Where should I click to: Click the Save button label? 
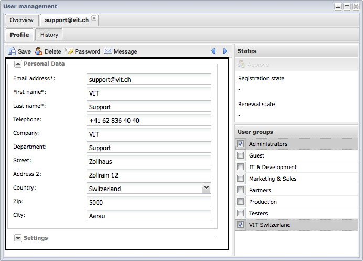24,51
